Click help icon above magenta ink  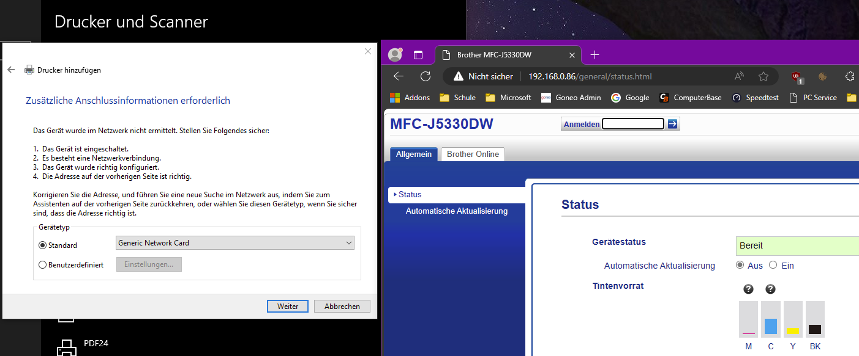(748, 289)
